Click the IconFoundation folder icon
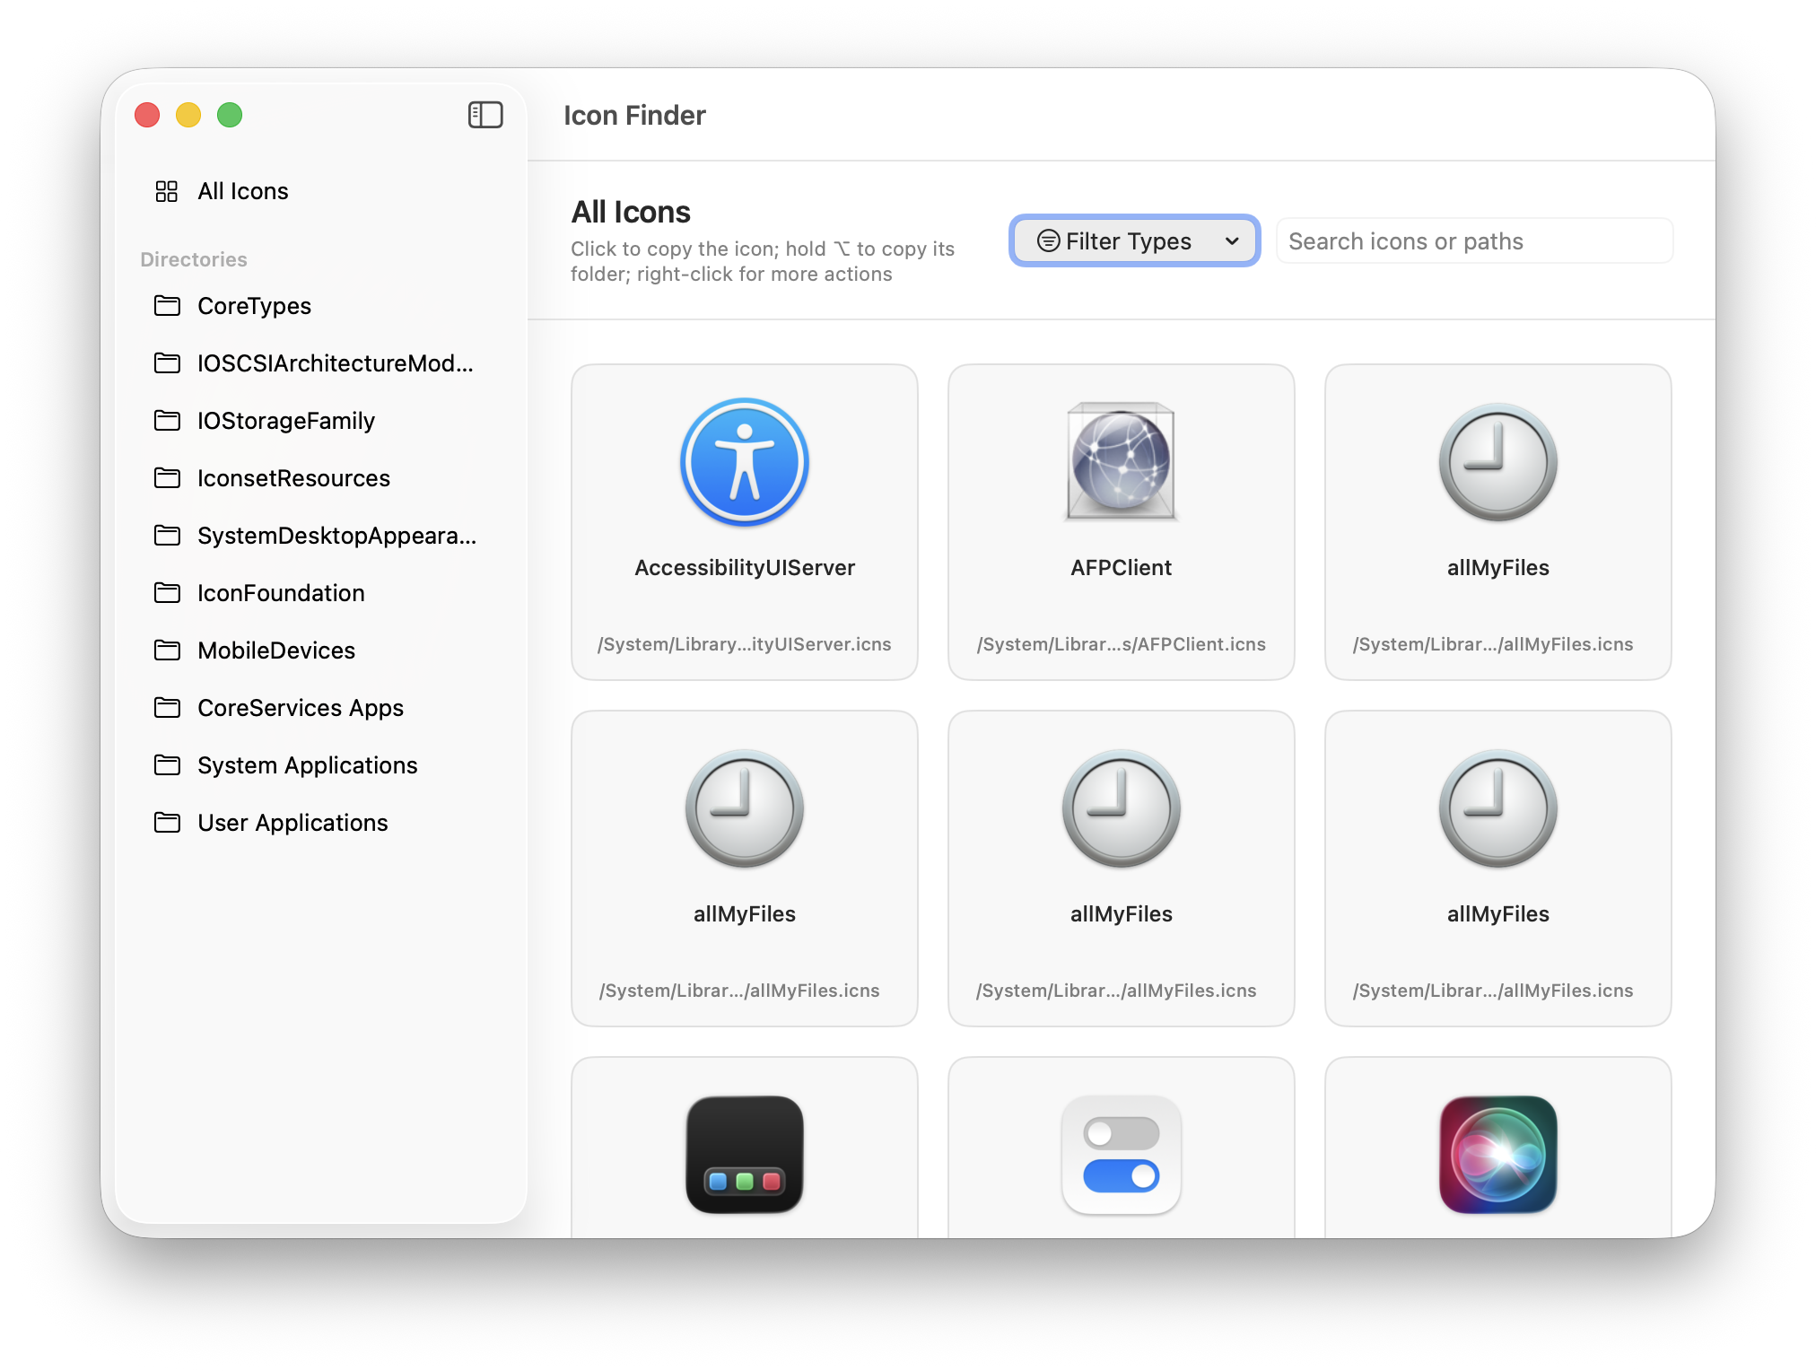The height and width of the screenshot is (1371, 1816). (167, 593)
